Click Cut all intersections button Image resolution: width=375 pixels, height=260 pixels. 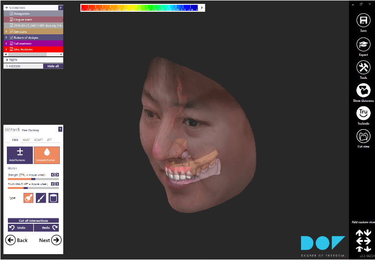tap(33, 221)
